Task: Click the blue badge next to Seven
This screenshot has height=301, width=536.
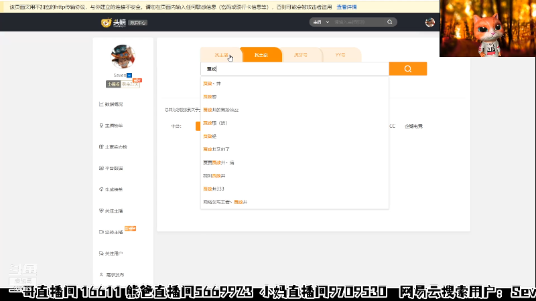Action: pyautogui.click(x=129, y=75)
